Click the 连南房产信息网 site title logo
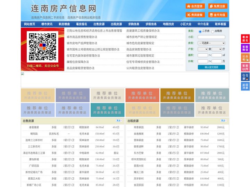The width and height of the screenshot is (250, 187). click(x=64, y=8)
